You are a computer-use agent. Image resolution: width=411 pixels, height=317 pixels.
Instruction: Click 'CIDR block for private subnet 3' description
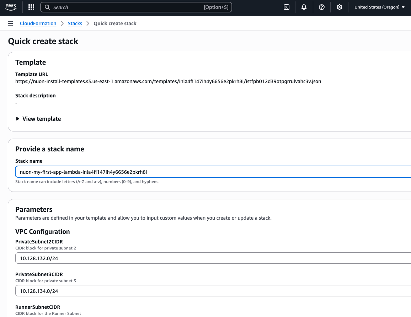46,281
